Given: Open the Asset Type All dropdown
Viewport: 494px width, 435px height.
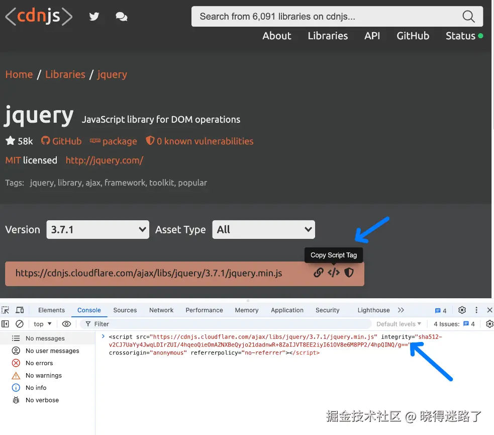Looking at the screenshot, I should click(x=264, y=229).
